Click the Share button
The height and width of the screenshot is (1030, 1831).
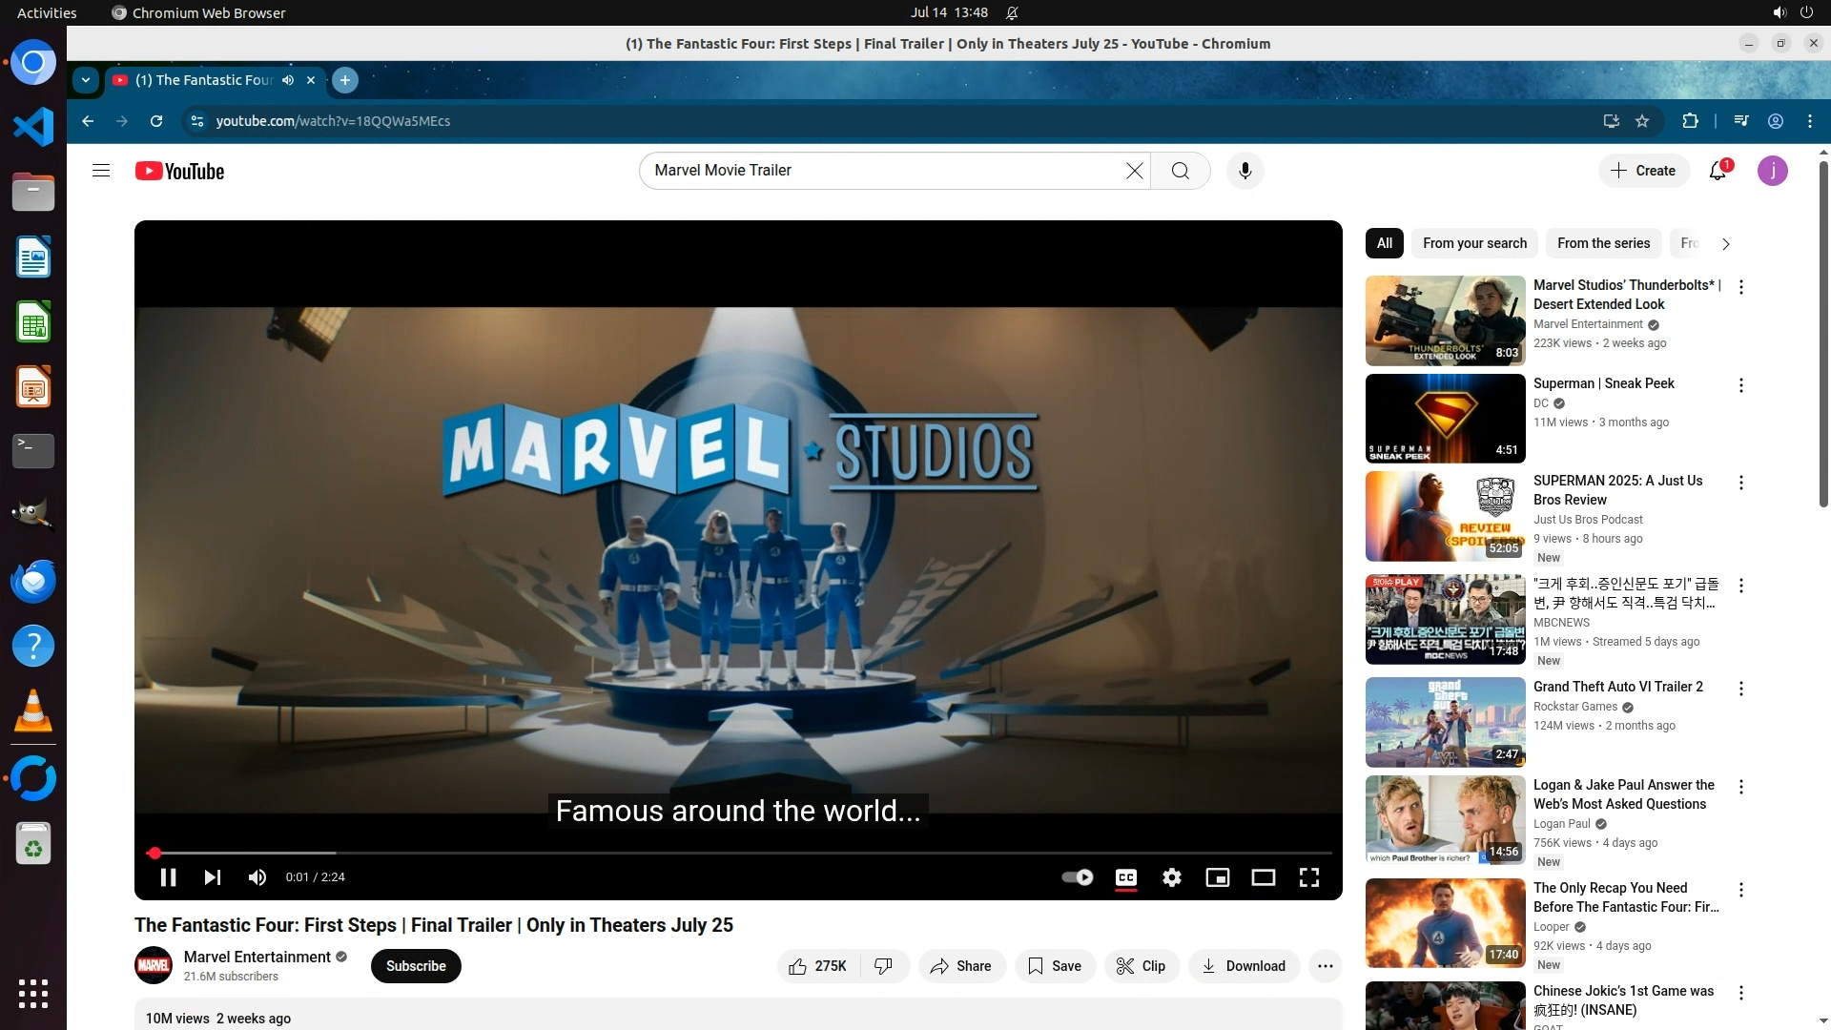[961, 966]
